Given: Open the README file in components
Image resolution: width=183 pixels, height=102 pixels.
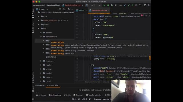Looking at the screenshot, I should pyautogui.click(x=52, y=57).
